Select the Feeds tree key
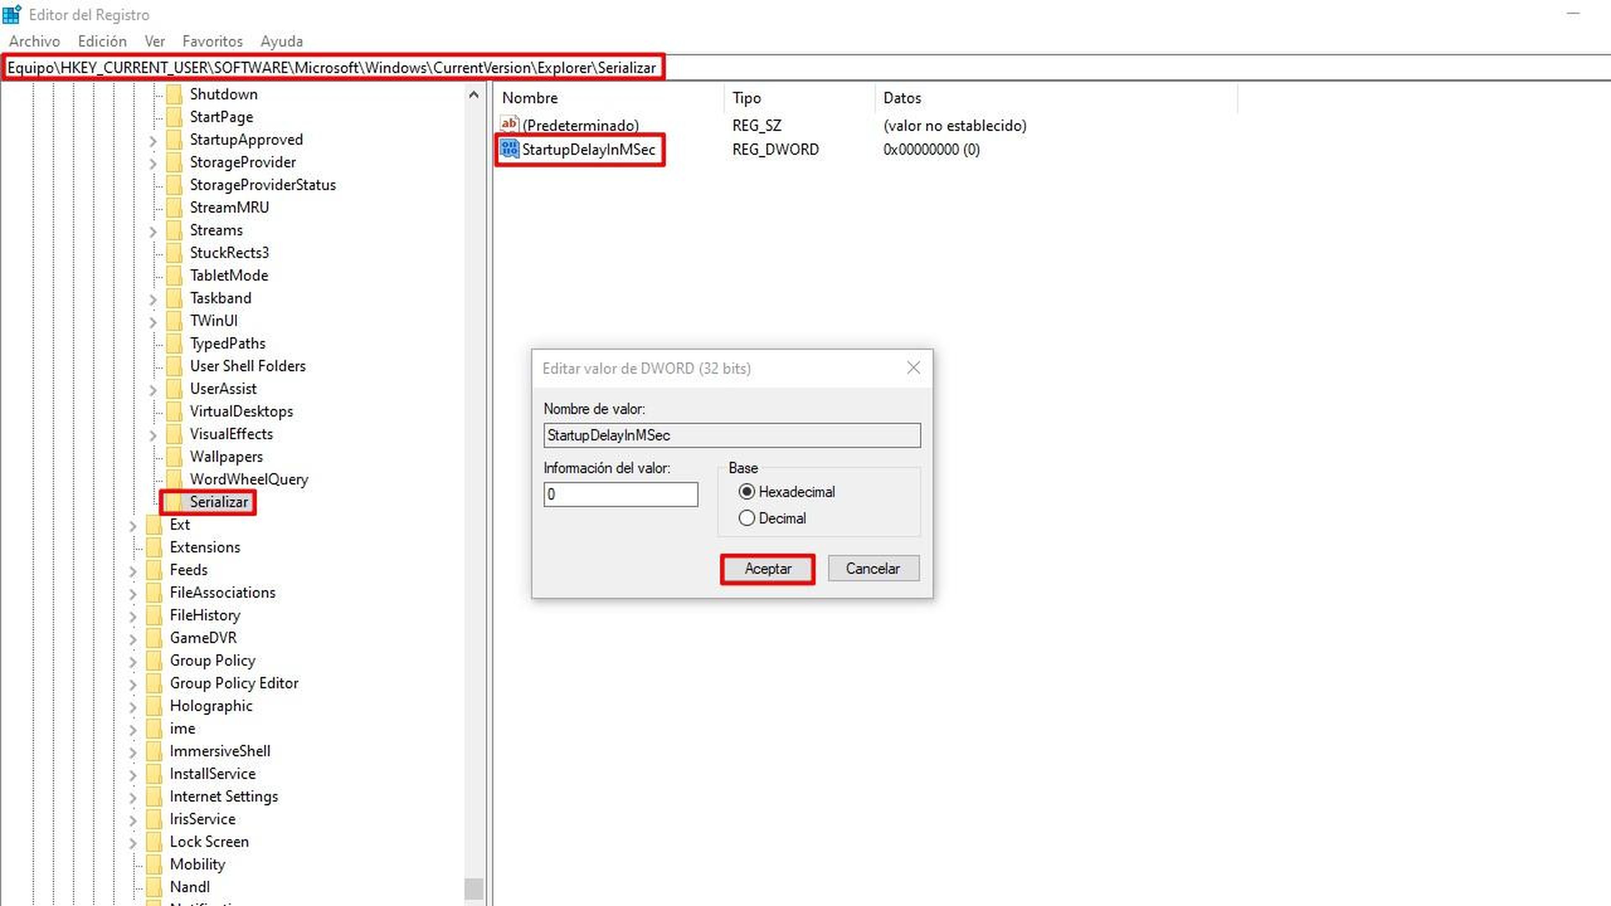 [188, 570]
